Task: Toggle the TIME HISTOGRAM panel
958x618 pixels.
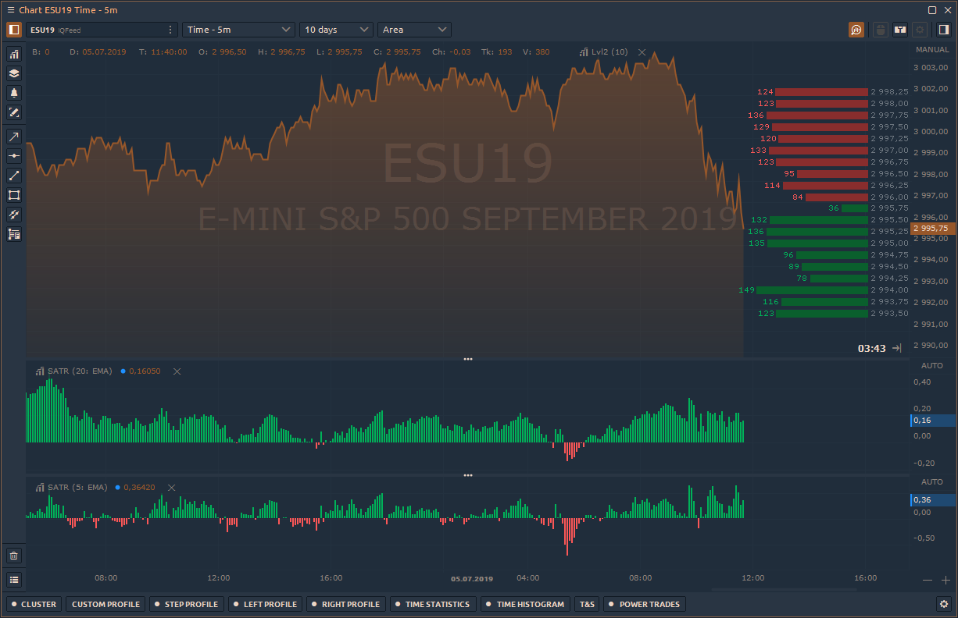Action: pyautogui.click(x=526, y=604)
